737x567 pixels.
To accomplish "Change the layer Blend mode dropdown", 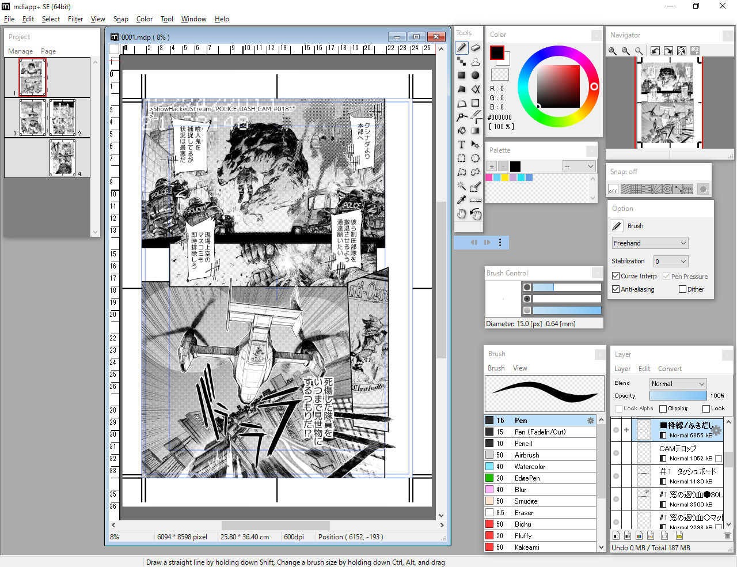I will [x=678, y=383].
